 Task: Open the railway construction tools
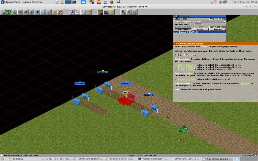click(26, 12)
